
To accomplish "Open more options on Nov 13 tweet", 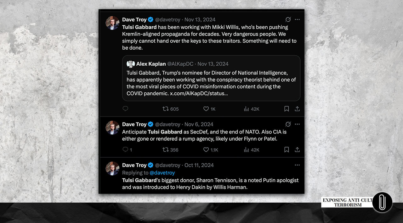I will 297,19.
